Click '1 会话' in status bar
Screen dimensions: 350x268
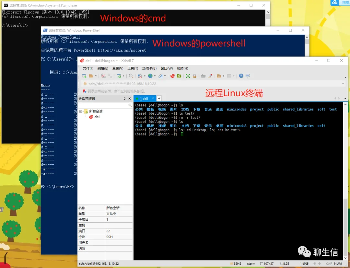[x=304, y=263]
